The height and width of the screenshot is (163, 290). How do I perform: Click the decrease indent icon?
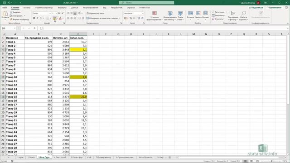[80, 18]
